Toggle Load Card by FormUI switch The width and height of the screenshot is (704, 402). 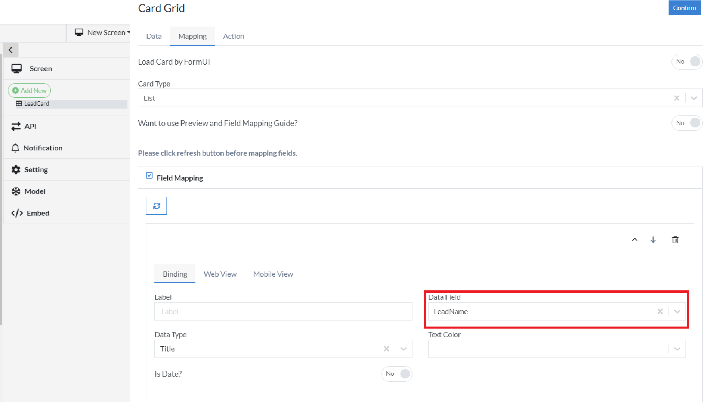(687, 62)
